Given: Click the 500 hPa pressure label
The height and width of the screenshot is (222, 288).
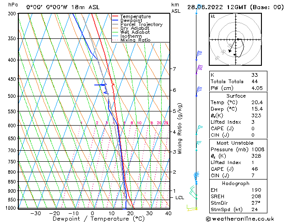Looking at the screenshot, I should [13, 96].
